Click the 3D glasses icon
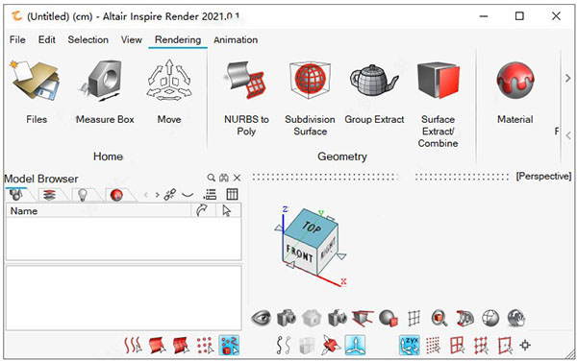The width and height of the screenshot is (577, 361). (x=465, y=318)
